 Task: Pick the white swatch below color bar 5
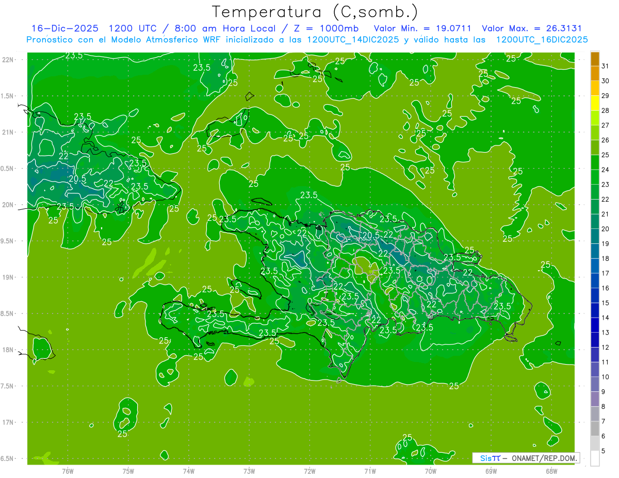pos(595,458)
